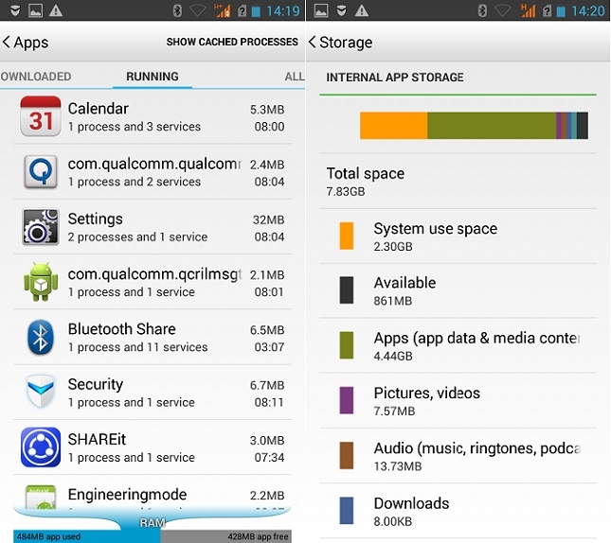Tap warning triangle icon in left status bar

[56, 11]
